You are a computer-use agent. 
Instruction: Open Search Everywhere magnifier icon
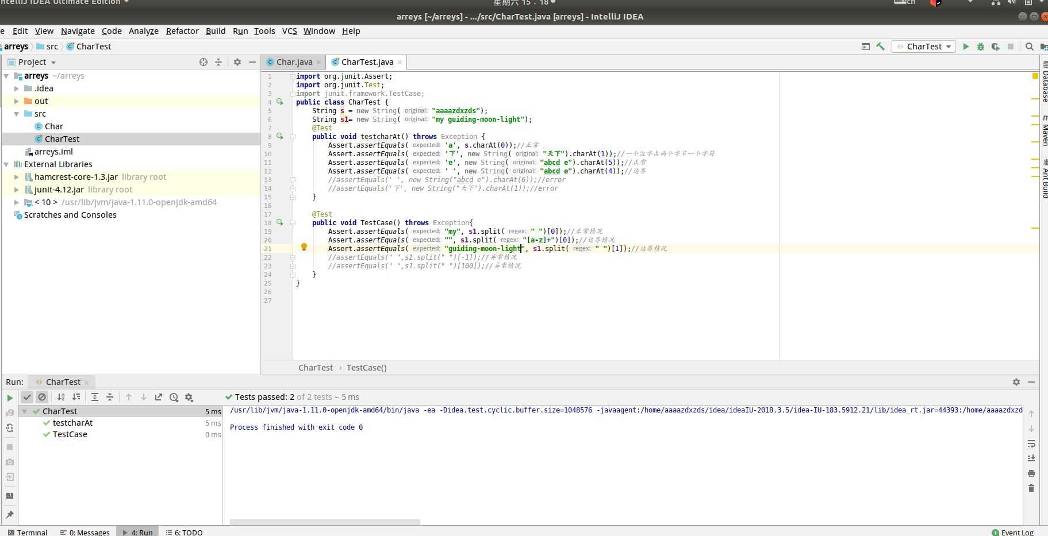[1030, 47]
